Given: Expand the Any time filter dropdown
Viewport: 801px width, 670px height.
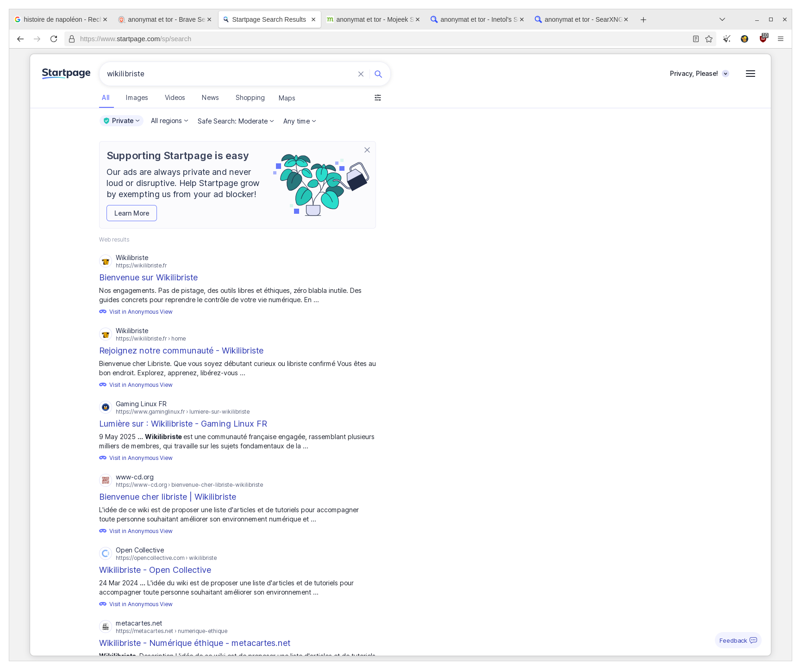Looking at the screenshot, I should click(299, 121).
